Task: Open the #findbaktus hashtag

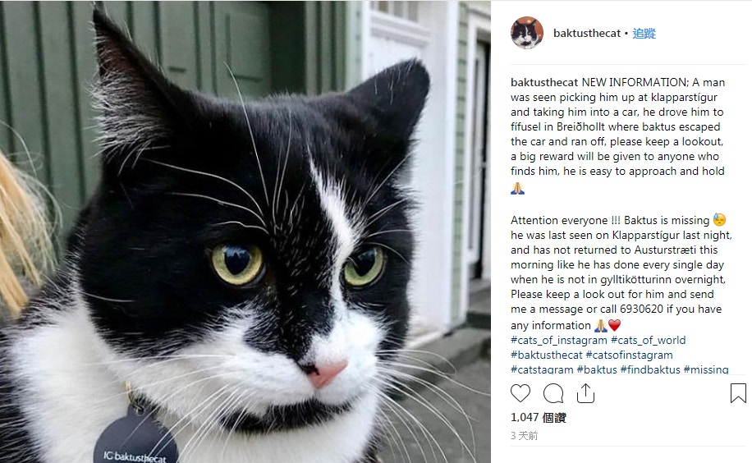Action: [x=650, y=369]
